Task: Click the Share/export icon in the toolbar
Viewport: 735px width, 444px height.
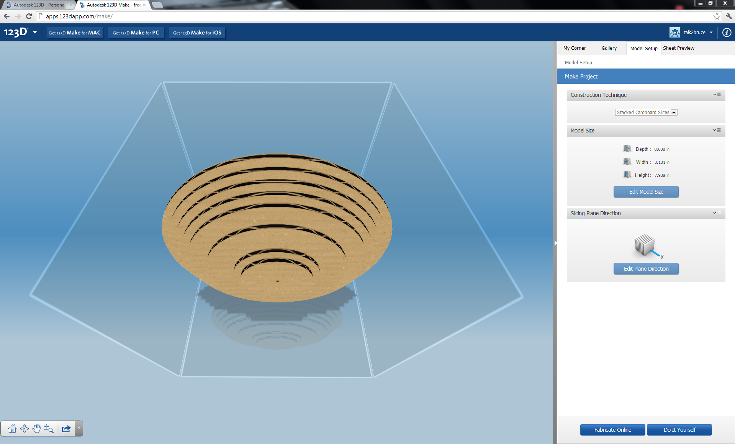Action: (66, 428)
